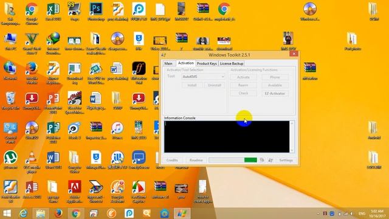389x219 pixels.
Task: Select the red Adobe Application desktop icon
Action: 74,192
